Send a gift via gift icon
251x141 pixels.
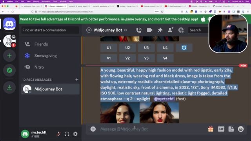pos(211,129)
